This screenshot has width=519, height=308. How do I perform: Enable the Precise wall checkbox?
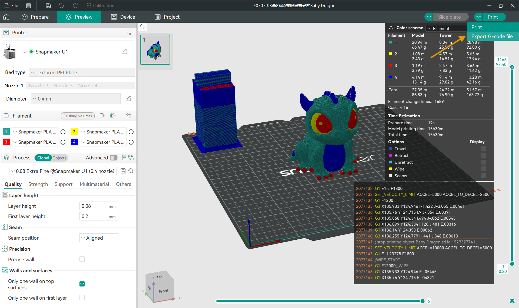pos(82,259)
